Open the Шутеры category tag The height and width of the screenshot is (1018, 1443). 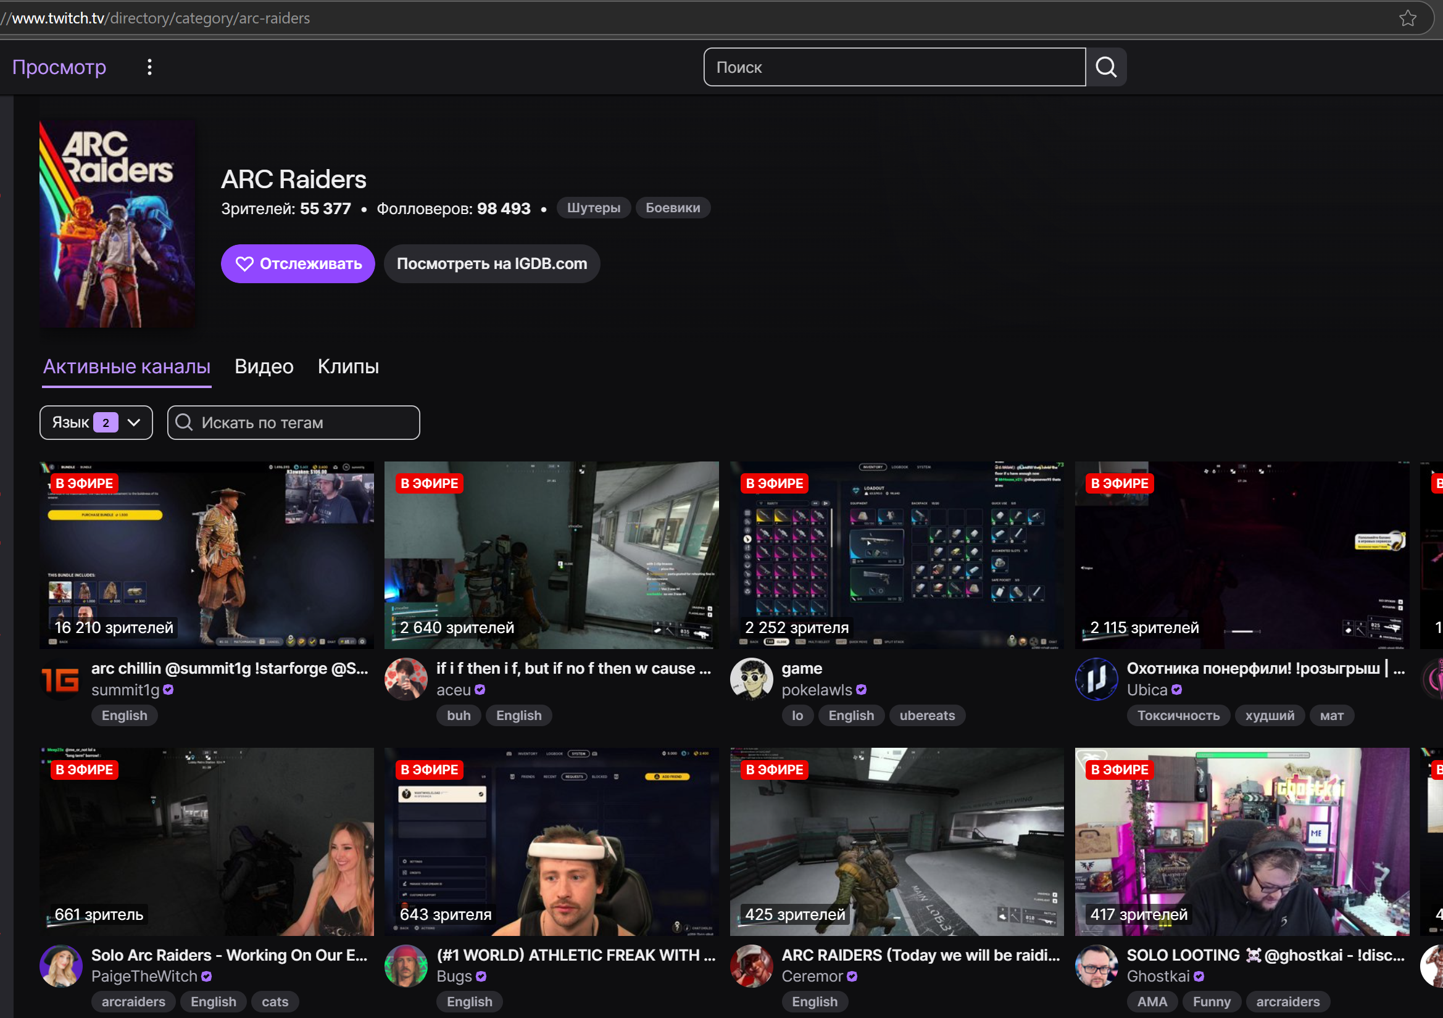593,208
